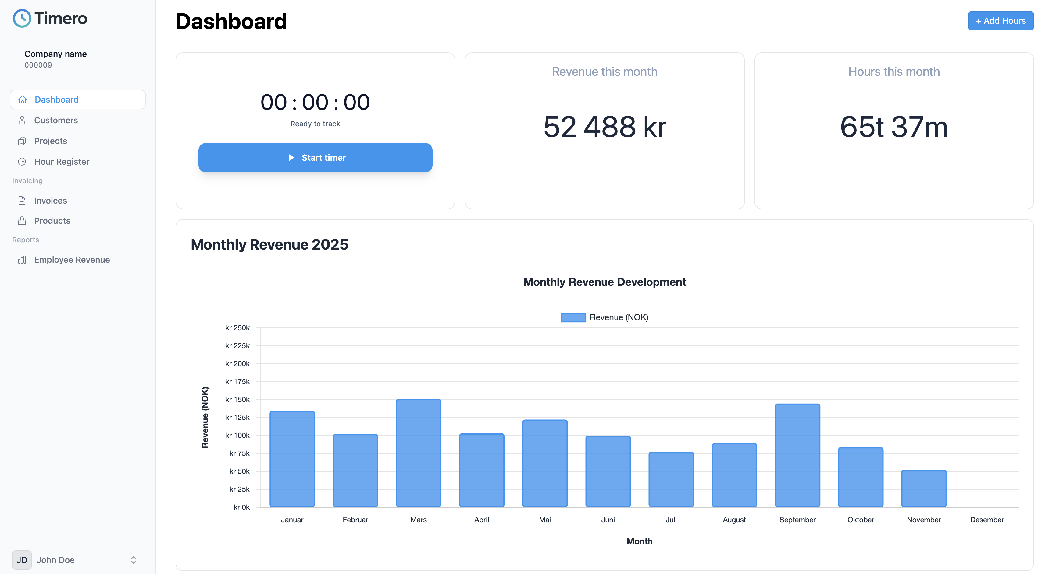Screen dimensions: 1045x574
Task: Click the John Doe user name
Action: [x=55, y=560]
